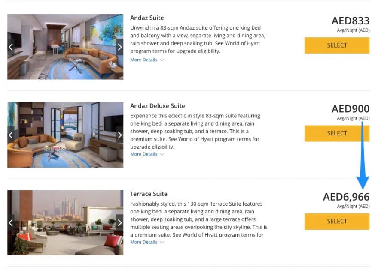Image resolution: width=378 pixels, height=270 pixels.
Task: Show next photo of Terrace Suite
Action: [120, 223]
